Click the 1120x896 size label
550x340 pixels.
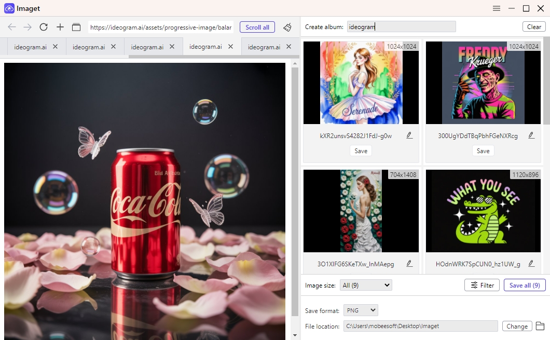(x=525, y=174)
